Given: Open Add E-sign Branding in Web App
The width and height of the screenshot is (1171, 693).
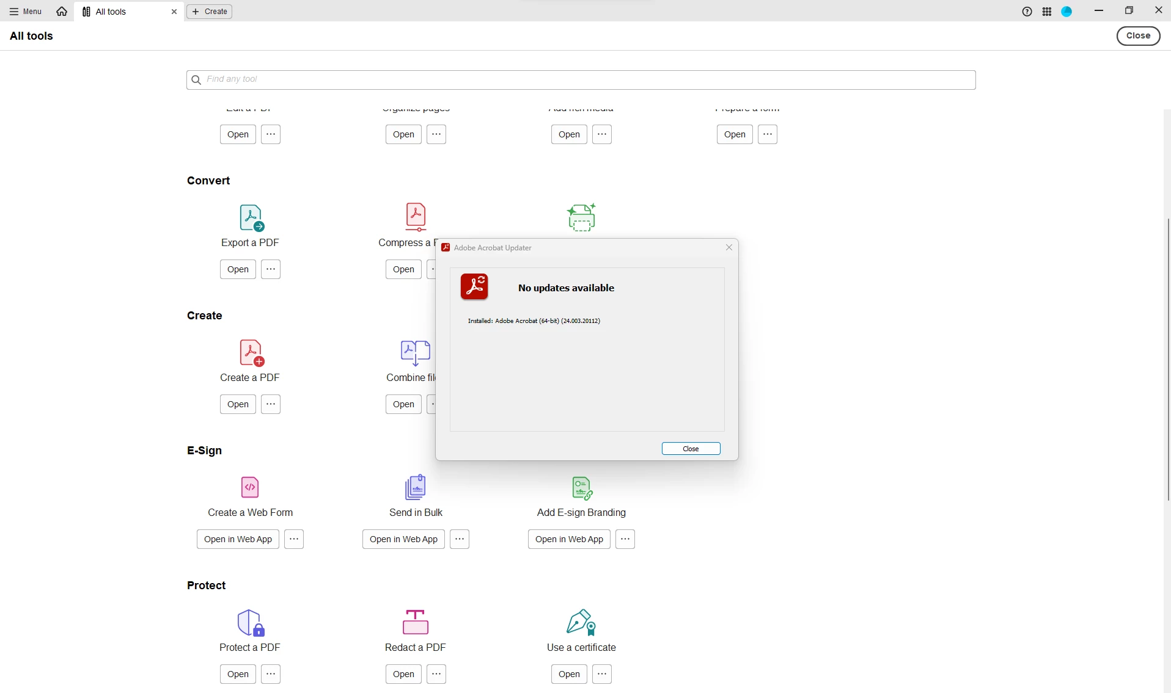Looking at the screenshot, I should [x=569, y=539].
